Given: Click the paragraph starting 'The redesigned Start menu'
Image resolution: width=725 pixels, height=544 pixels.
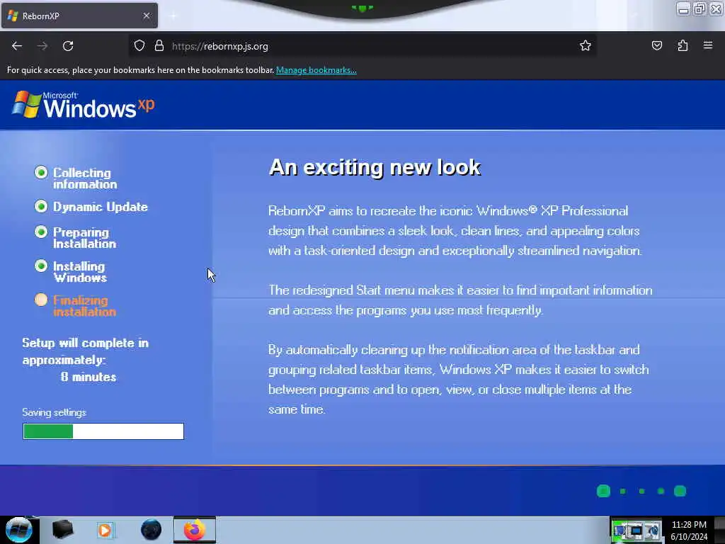Looking at the screenshot, I should pyautogui.click(x=460, y=300).
